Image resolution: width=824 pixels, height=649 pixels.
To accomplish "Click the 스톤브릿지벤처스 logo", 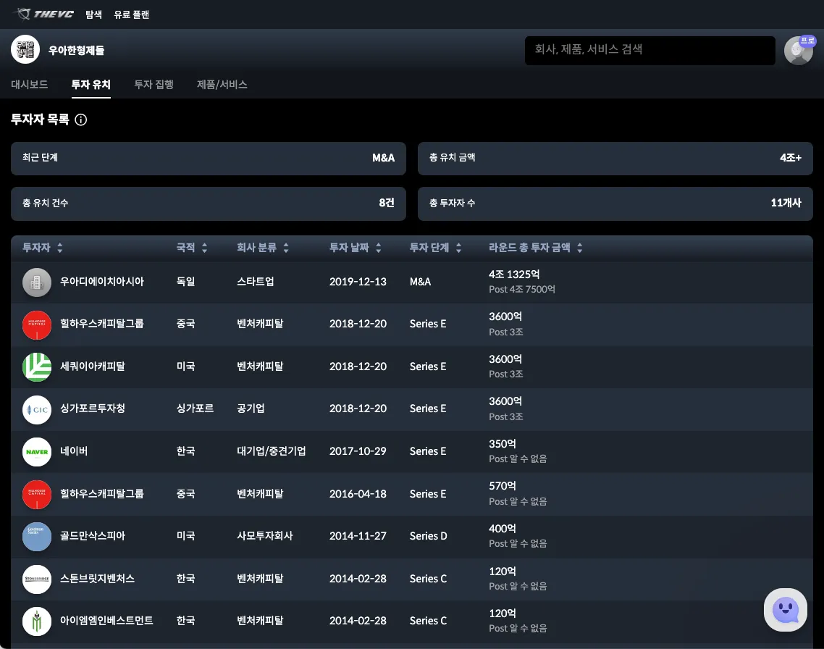I will pyautogui.click(x=37, y=579).
